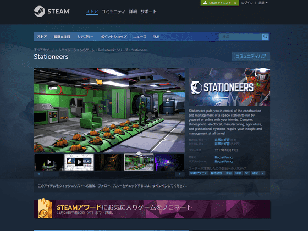Open the ラボ tab
Screen dimensions: 308x231
[156, 37]
